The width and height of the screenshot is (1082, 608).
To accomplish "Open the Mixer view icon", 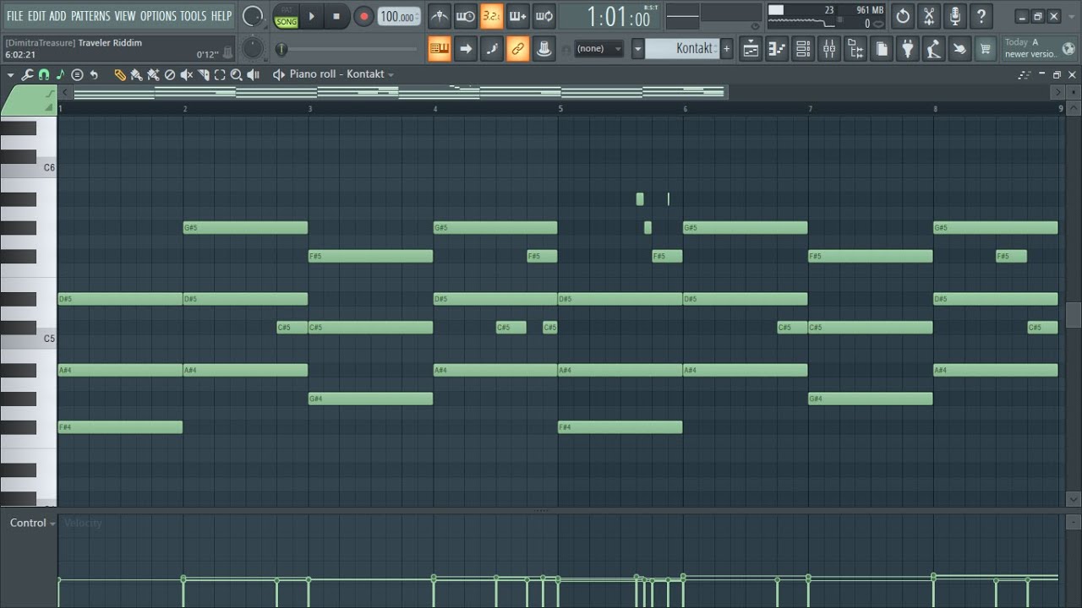I will 829,49.
